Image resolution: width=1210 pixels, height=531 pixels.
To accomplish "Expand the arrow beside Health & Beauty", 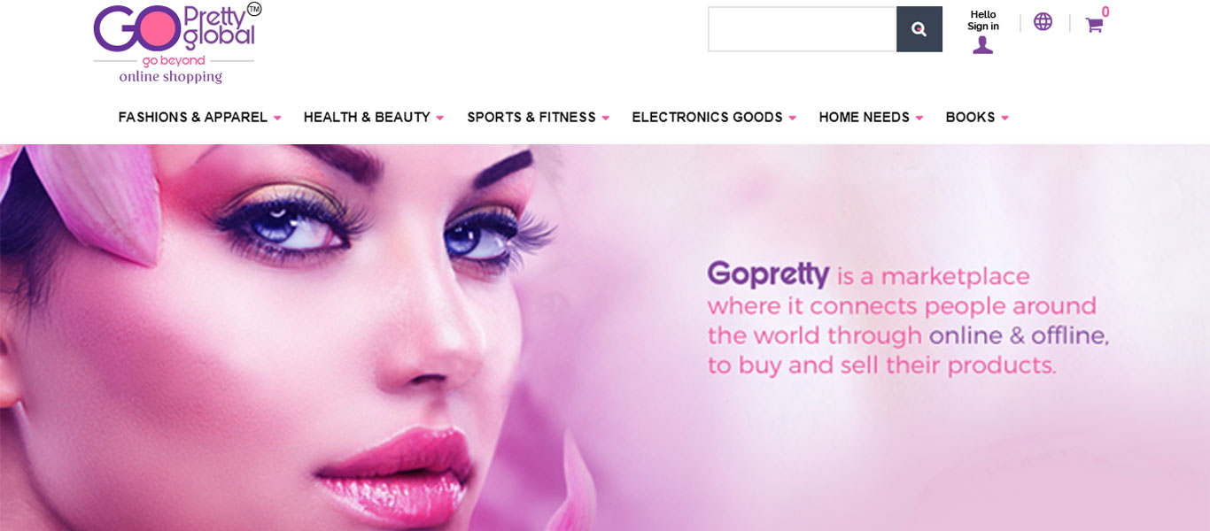I will [440, 118].
